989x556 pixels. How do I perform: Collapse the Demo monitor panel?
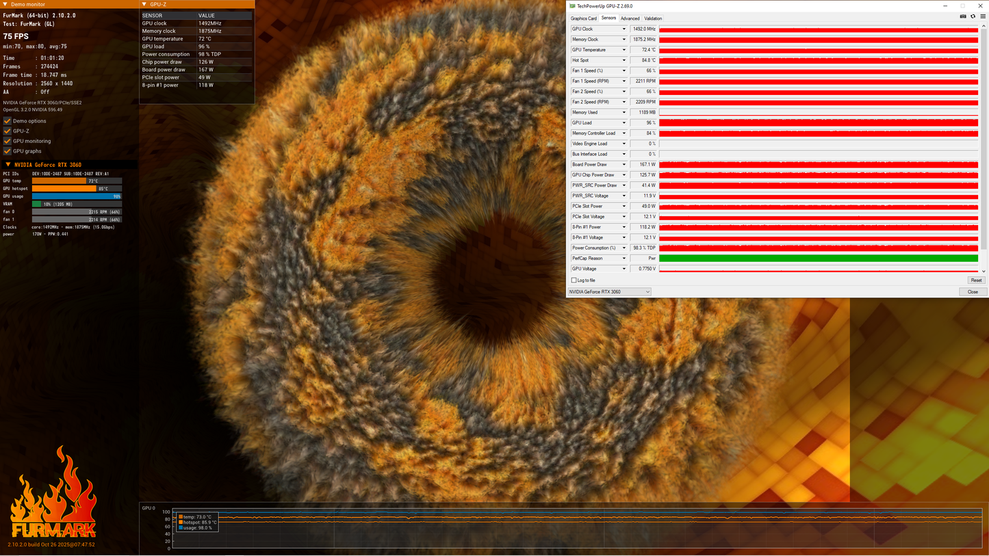(5, 4)
